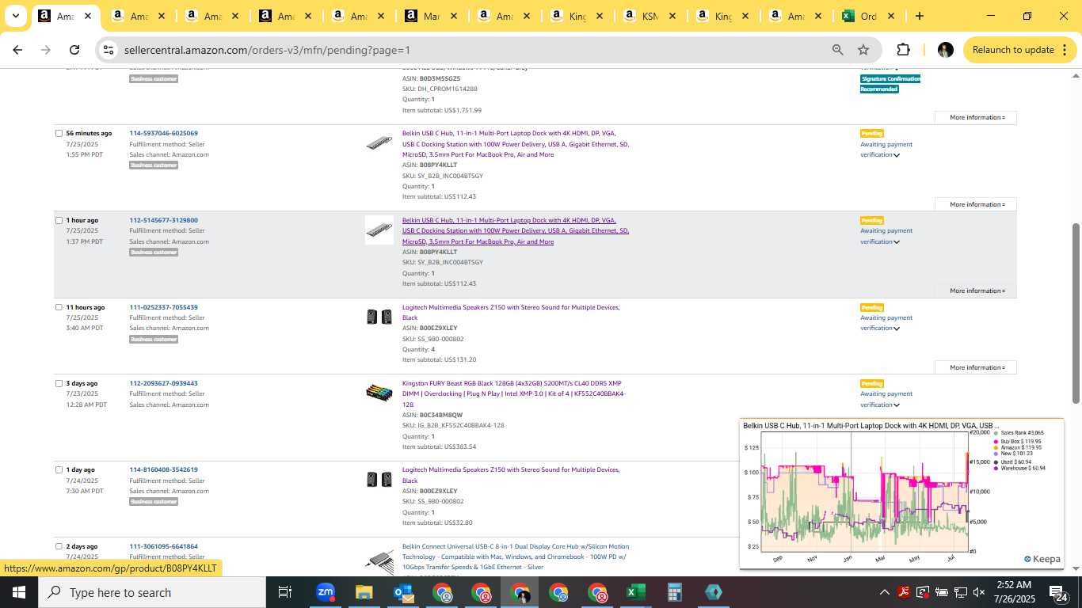This screenshot has width=1082, height=608.
Task: Close the "Mar" browser tab
Action: [x=453, y=16]
